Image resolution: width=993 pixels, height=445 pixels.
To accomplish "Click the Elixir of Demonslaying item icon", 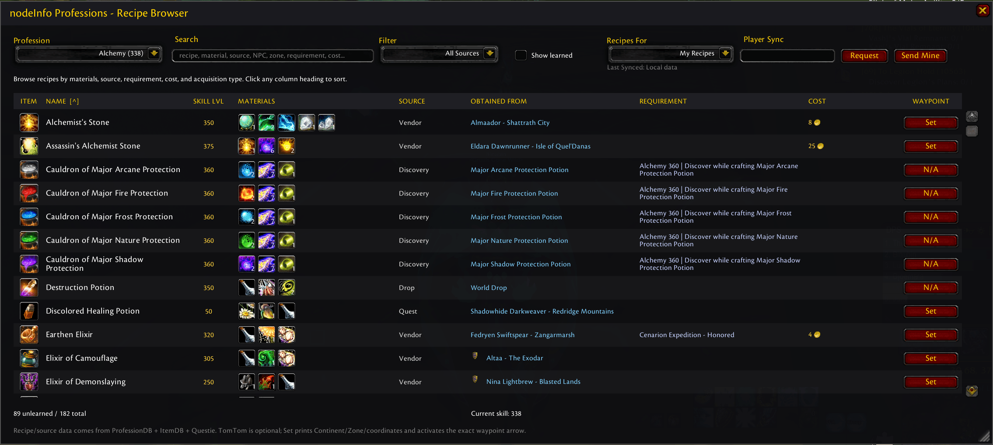I will click(x=29, y=382).
